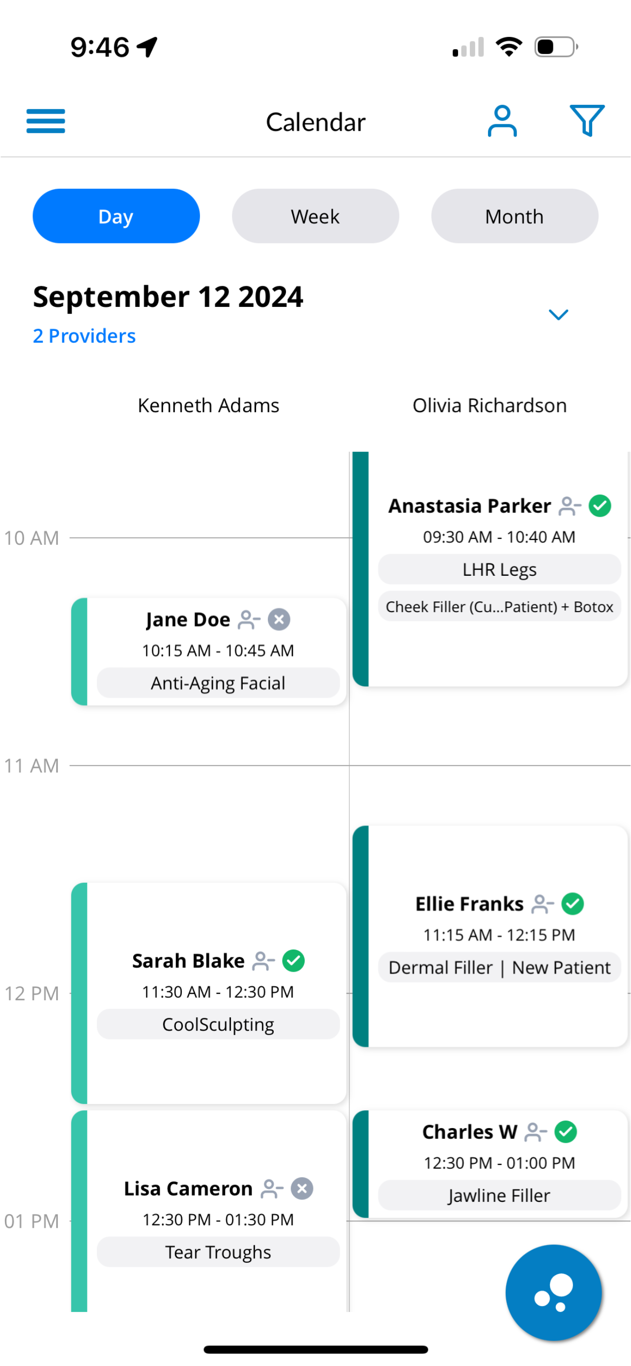Click patient icon next to Anastasia Parker
This screenshot has width=631, height=1366.
(570, 506)
